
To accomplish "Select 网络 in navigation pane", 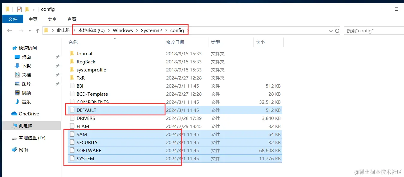I will [x=23, y=149].
